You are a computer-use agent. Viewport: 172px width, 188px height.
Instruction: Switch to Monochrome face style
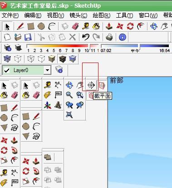73,58
